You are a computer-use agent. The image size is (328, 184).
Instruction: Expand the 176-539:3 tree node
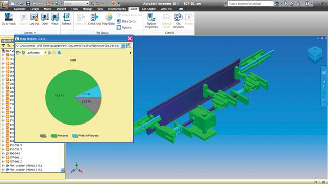pyautogui.click(x=3, y=145)
